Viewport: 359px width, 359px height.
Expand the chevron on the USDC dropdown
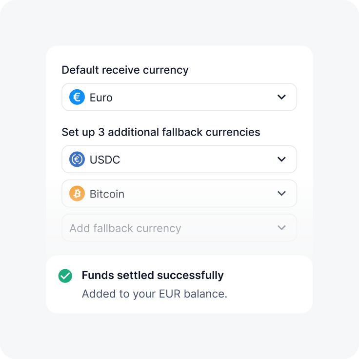pyautogui.click(x=281, y=160)
